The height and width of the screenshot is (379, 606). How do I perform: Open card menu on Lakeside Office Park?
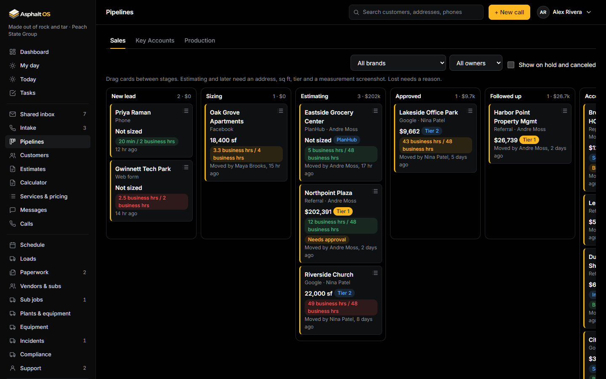coord(470,111)
